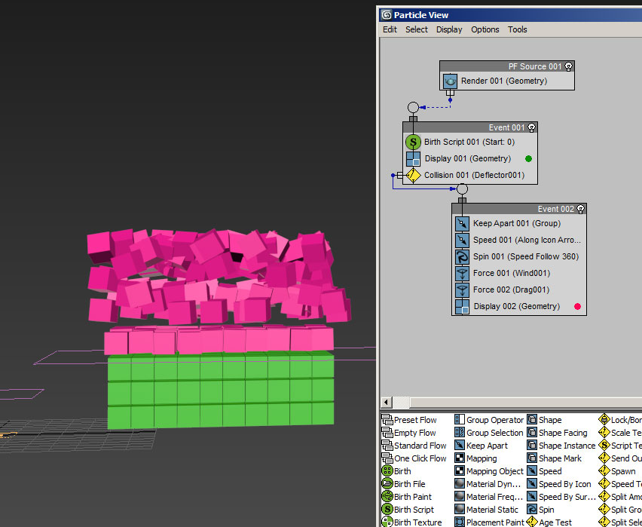Select the Collision 001 test icon
642x527 pixels.
coord(412,175)
